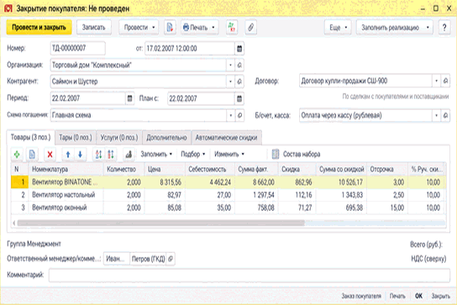Switch to the Дополнительно tab

166,137
